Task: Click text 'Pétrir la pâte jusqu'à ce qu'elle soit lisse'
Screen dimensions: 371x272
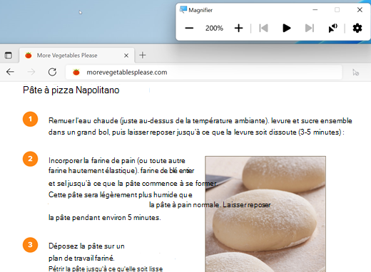Action: pos(106,268)
